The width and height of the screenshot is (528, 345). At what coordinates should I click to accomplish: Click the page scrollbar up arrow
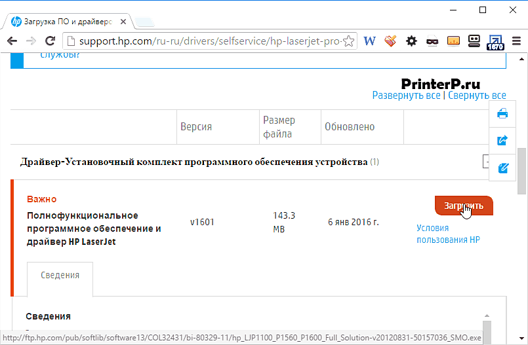click(521, 59)
